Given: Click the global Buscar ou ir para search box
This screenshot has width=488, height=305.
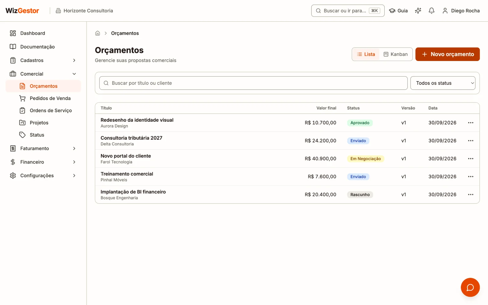Looking at the screenshot, I should pos(348,11).
